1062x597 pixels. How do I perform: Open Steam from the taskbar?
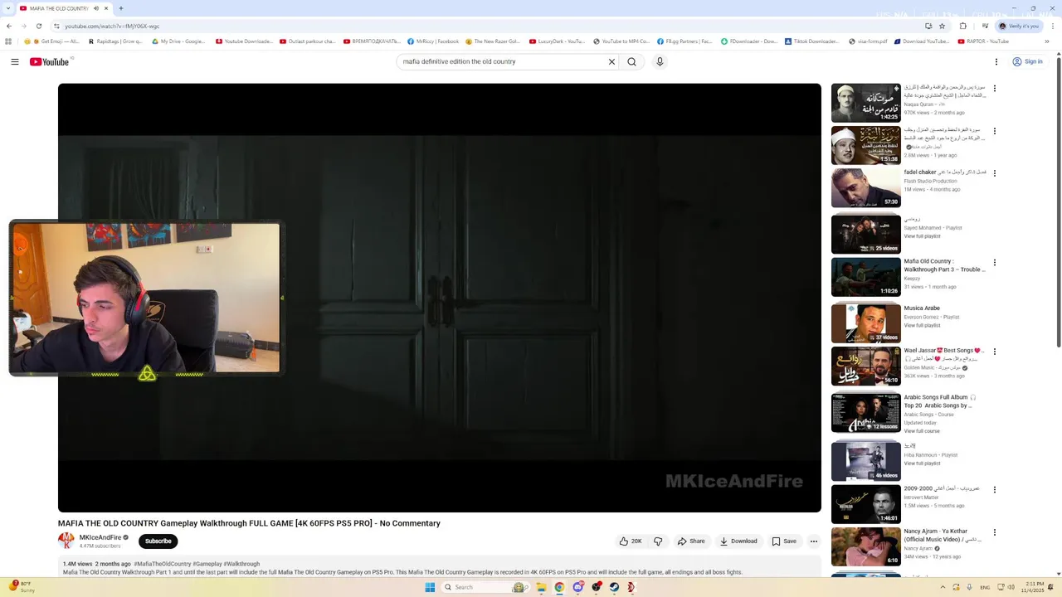tap(614, 587)
